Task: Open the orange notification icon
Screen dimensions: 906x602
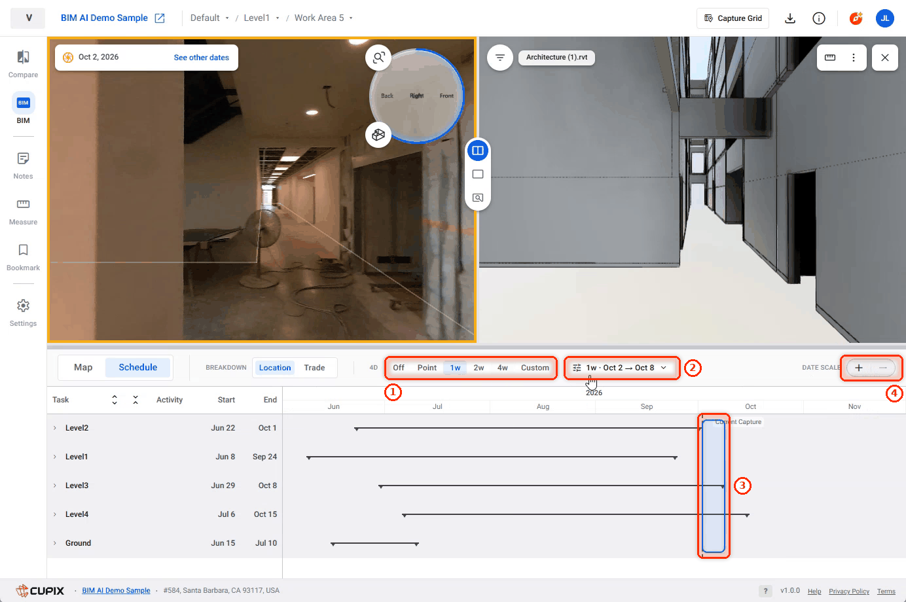Action: 856,18
